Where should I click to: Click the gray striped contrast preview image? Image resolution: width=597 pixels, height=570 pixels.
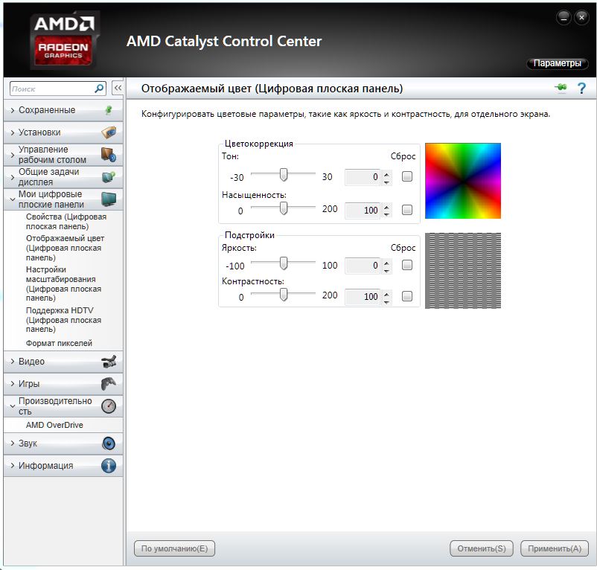[x=462, y=271]
